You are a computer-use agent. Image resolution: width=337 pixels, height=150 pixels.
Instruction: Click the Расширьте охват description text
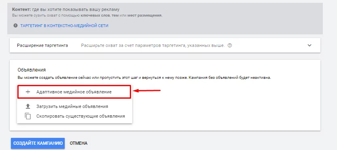click(153, 45)
